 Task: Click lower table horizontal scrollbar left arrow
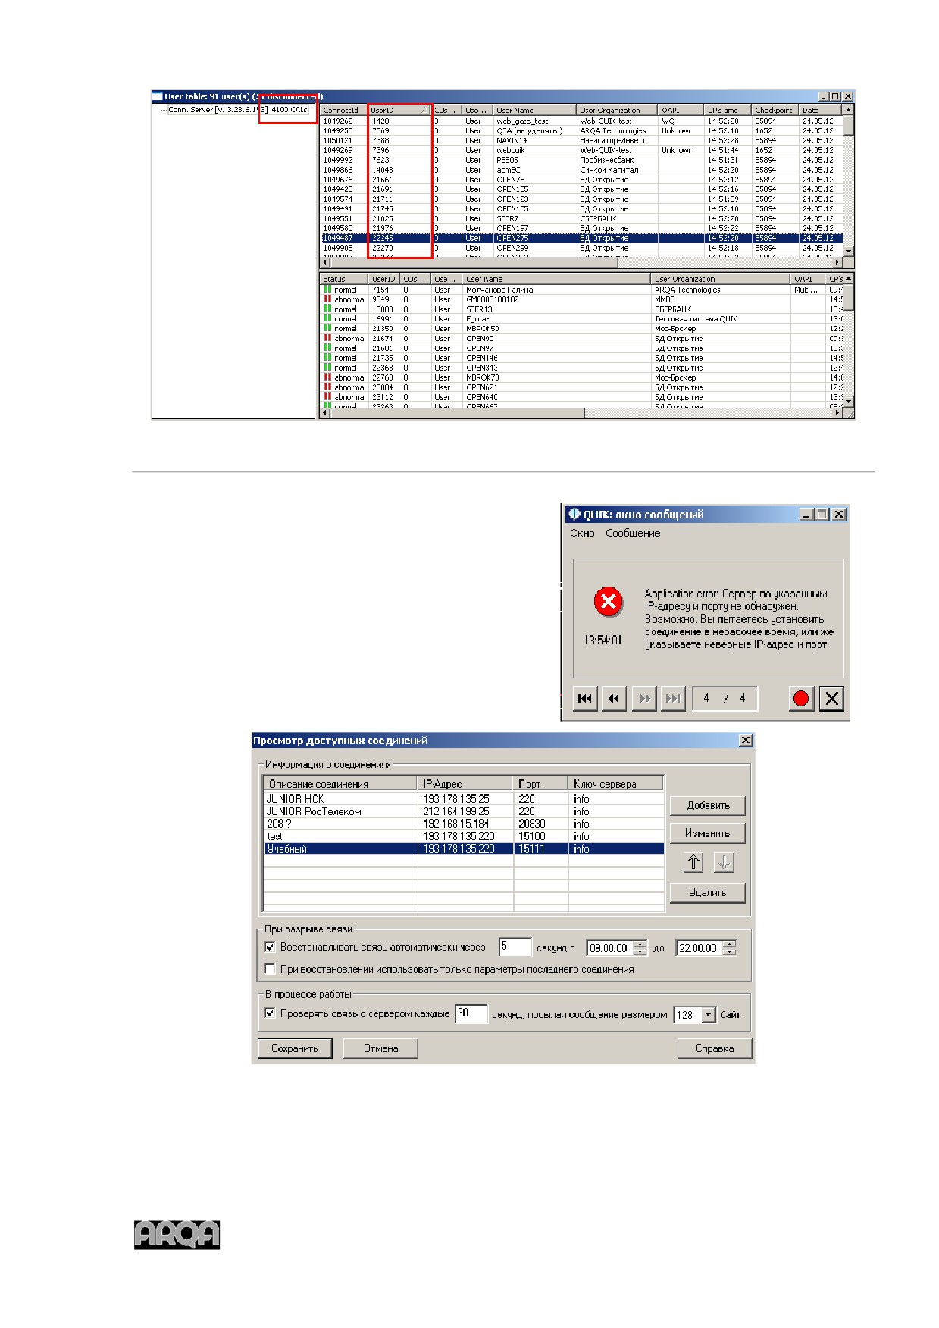(x=326, y=413)
